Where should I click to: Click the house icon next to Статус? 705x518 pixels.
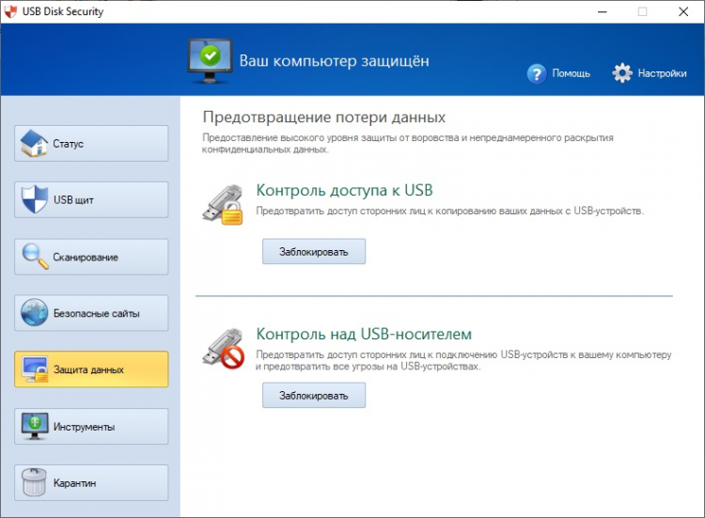click(34, 144)
